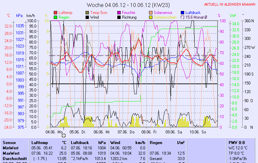This screenshot has height=163, width=258.
Task: Click the olive Temp 5cm legend square
Action: [x=88, y=13]
